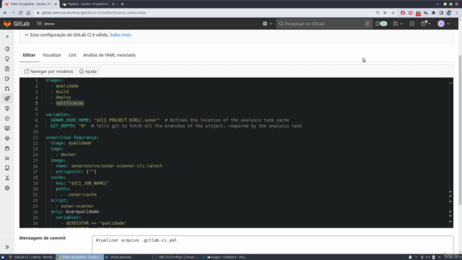Go to the browser home page
Screen dimensions: 462x260
(28, 13)
